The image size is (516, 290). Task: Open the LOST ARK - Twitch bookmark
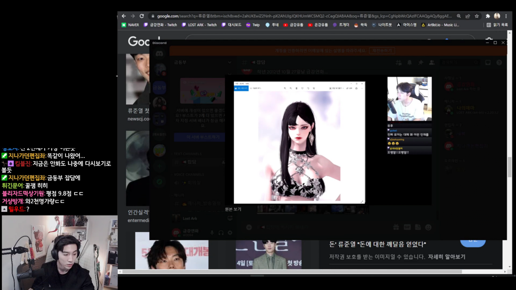200,25
